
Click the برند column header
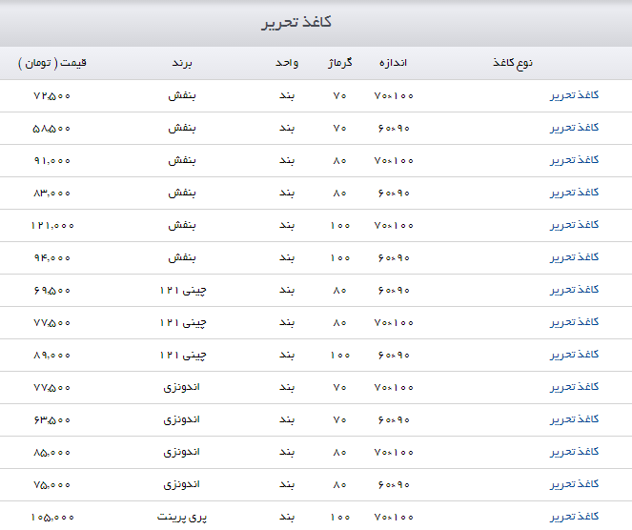click(182, 63)
